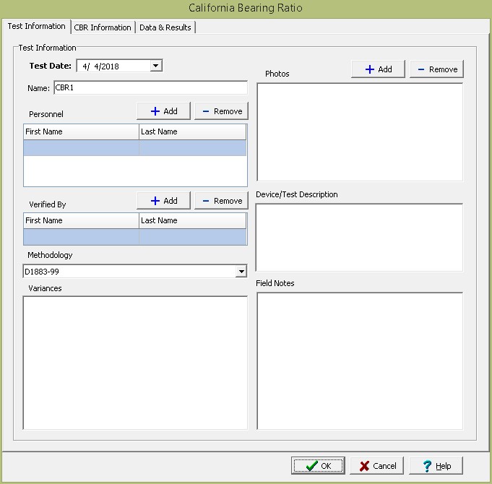Remove the selected Verified By entry
The height and width of the screenshot is (484, 492).
[221, 201]
